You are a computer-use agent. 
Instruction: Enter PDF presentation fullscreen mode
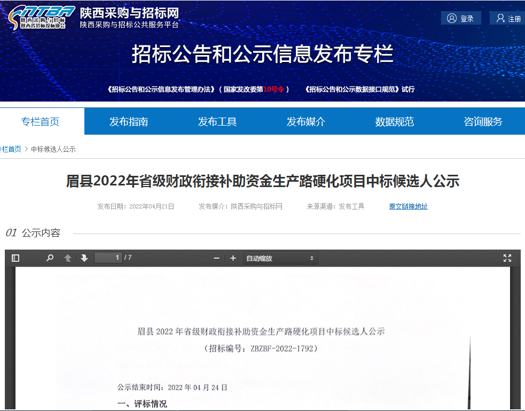pyautogui.click(x=507, y=258)
